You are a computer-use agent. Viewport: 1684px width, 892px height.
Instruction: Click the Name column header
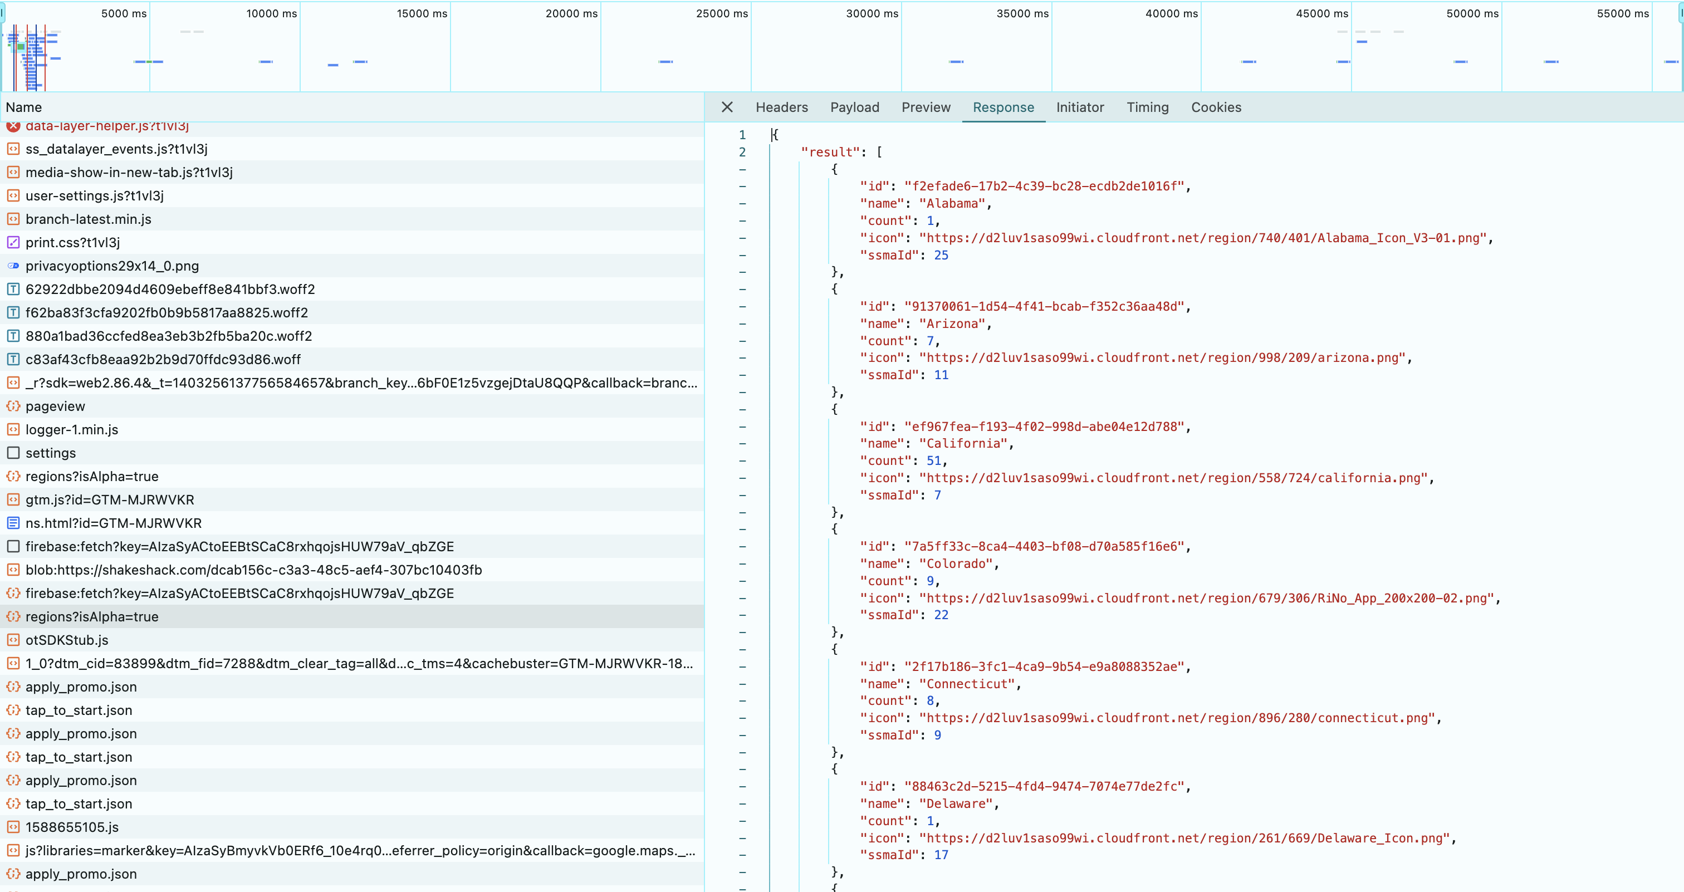tap(24, 107)
